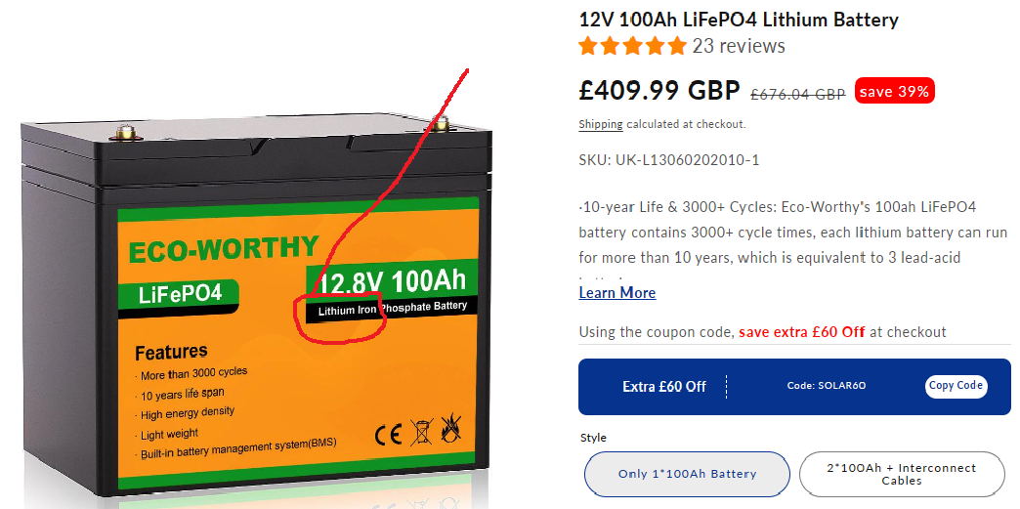
Task: Click the red save 39% badge
Action: (x=894, y=92)
